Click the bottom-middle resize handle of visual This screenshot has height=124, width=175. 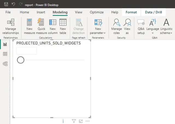[x=52, y=118]
